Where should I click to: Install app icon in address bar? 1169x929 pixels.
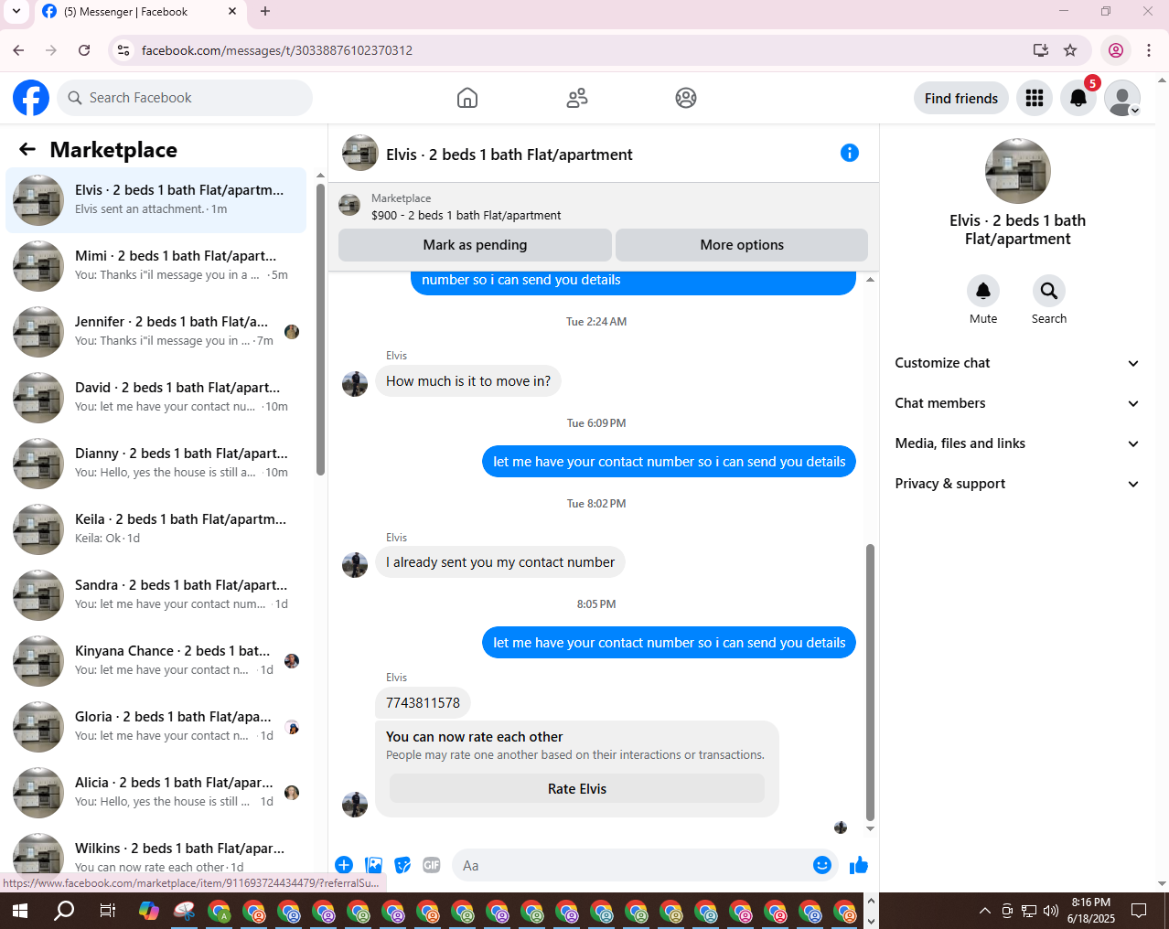point(1041,50)
